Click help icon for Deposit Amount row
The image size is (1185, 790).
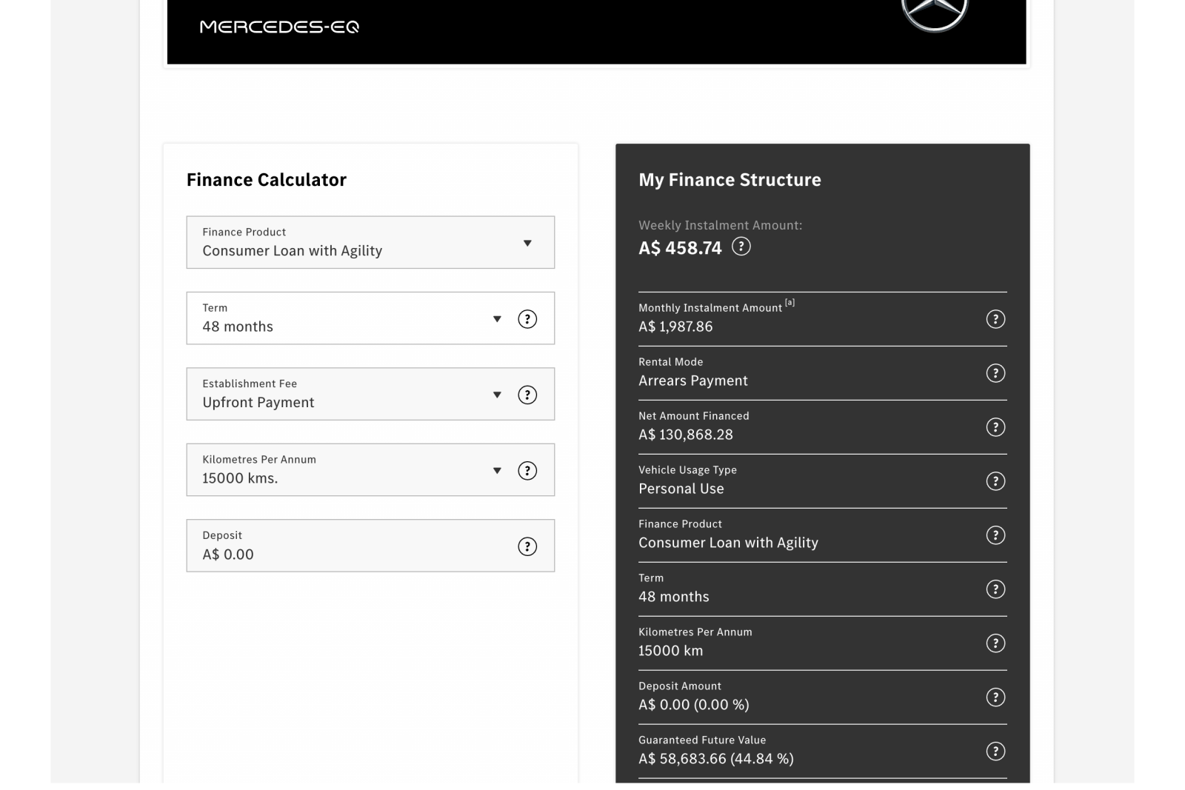[995, 697]
